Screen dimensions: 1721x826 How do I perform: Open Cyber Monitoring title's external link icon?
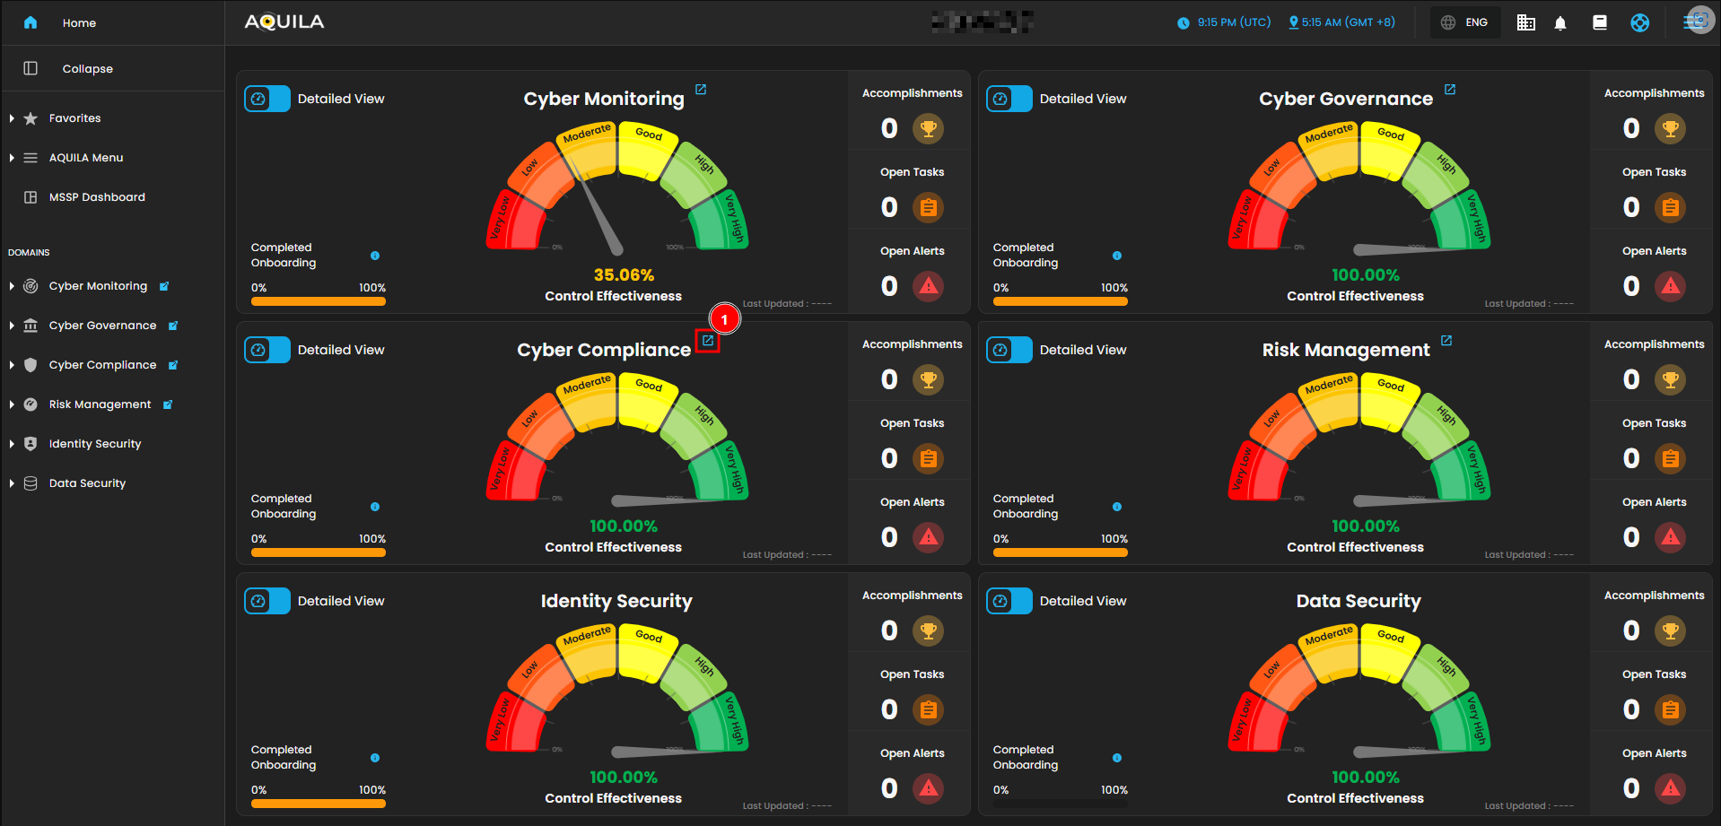tap(701, 90)
